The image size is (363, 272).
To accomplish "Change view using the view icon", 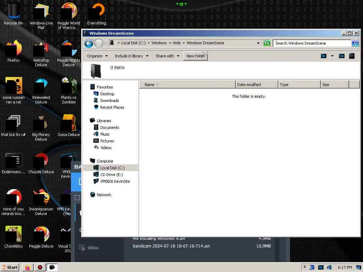I will pyautogui.click(x=324, y=56).
